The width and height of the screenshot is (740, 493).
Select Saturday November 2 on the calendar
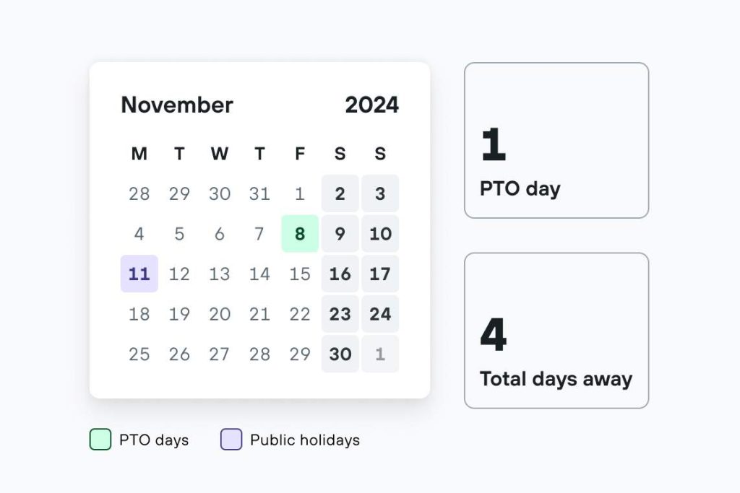[340, 193]
